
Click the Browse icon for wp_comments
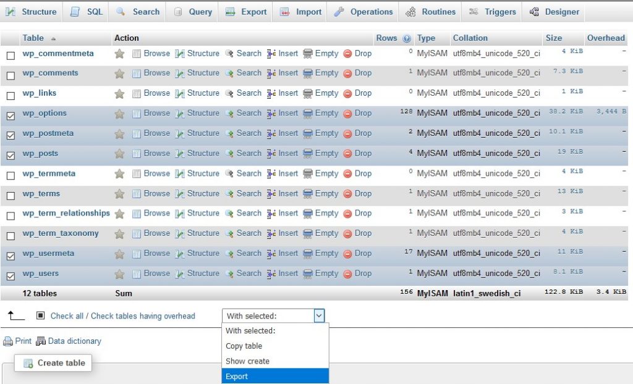(137, 74)
